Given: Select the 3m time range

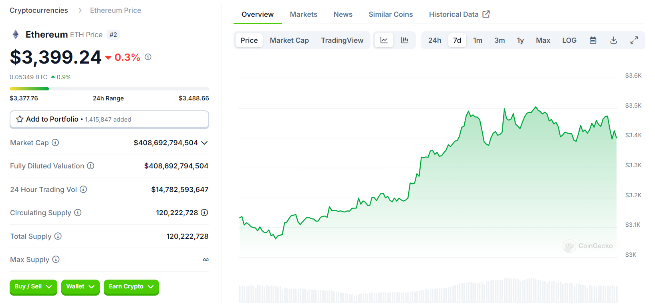Looking at the screenshot, I should tap(500, 40).
